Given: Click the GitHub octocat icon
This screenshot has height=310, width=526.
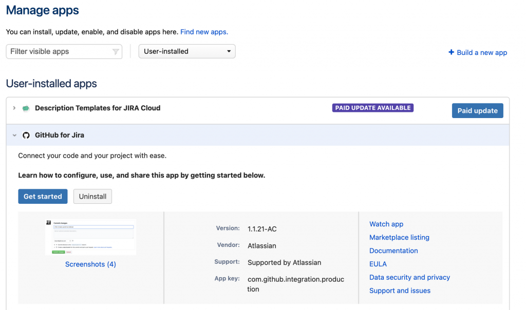Looking at the screenshot, I should [x=26, y=135].
